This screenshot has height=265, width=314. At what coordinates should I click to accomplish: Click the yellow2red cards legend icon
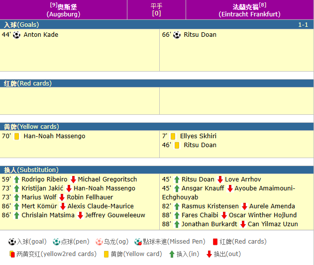pos(12,254)
